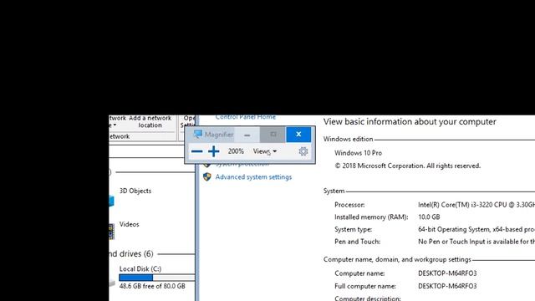Click the 200% zoom level text

tap(236, 151)
